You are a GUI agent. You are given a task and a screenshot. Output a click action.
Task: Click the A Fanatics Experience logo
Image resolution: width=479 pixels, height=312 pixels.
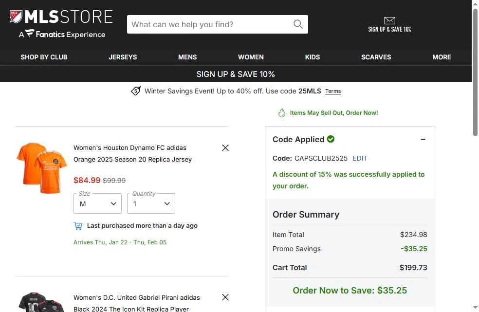click(x=62, y=34)
